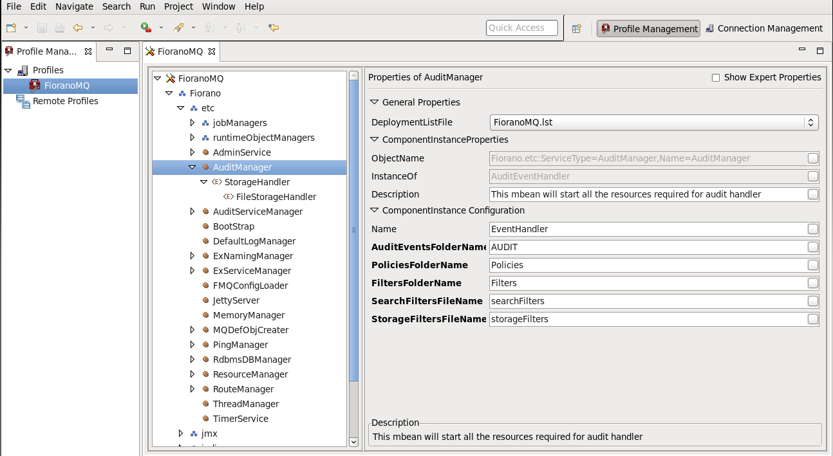
Task: Open the Run menu
Action: (x=147, y=6)
